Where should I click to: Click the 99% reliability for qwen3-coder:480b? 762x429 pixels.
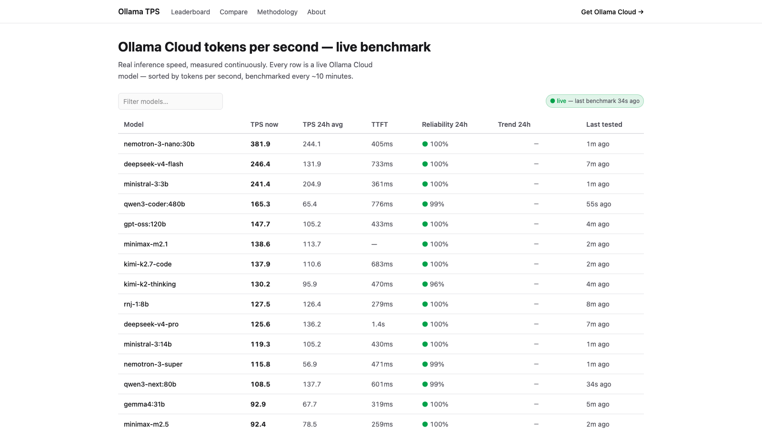[437, 204]
